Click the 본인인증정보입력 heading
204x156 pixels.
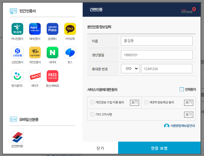coord(99,27)
